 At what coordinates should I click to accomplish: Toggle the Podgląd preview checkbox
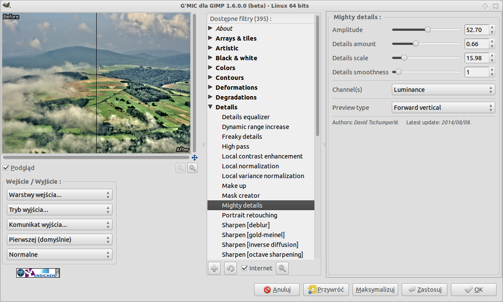tap(6, 168)
